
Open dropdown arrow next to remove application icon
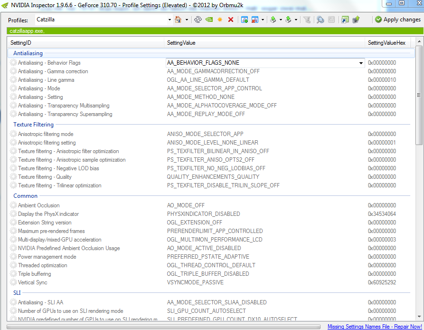coord(263,20)
